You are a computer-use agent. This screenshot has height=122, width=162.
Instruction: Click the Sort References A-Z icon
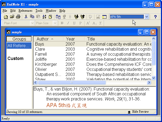(x=44, y=17)
